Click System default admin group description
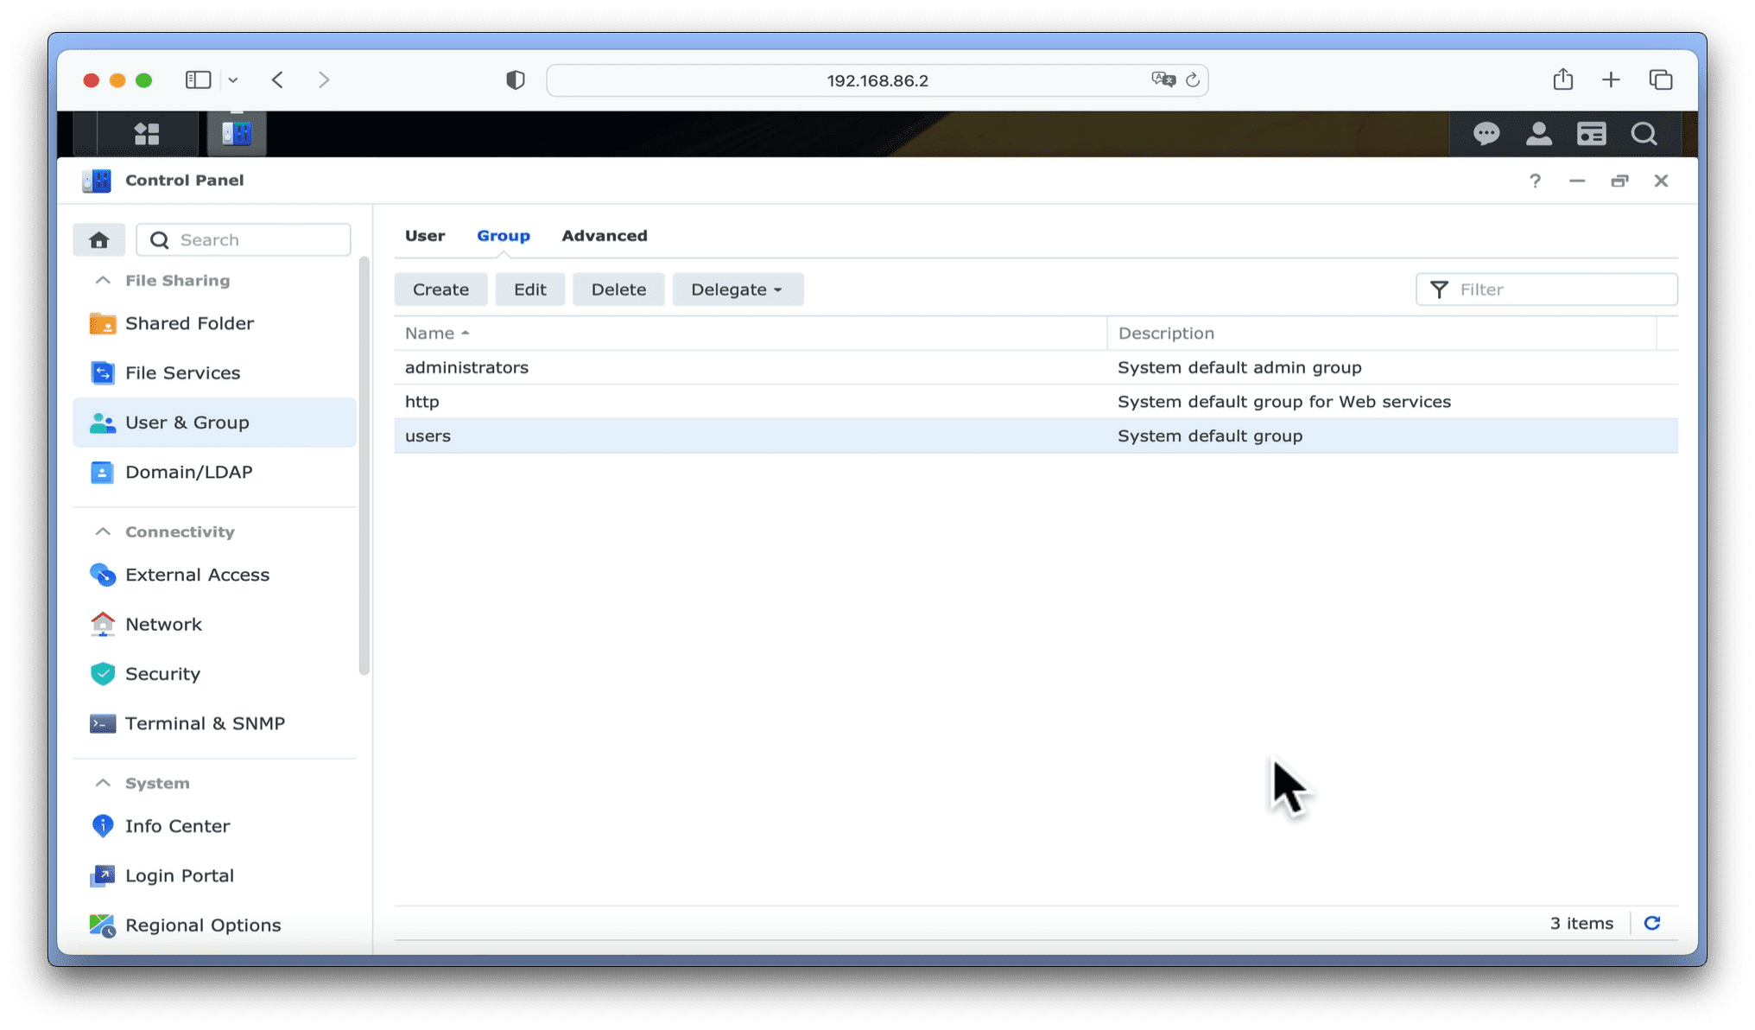The height and width of the screenshot is (1030, 1755). [1239, 367]
